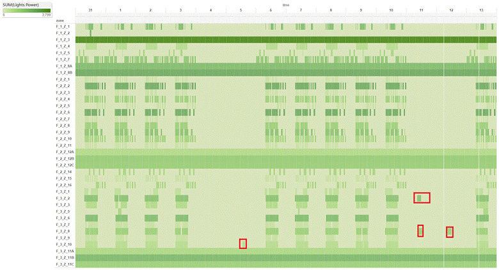
Task: Click red-boxed cell in F_3_Z_8 on day 12
Action: 450,232
